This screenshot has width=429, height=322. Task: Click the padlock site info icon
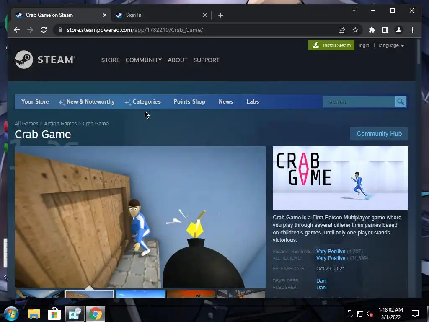tap(60, 30)
